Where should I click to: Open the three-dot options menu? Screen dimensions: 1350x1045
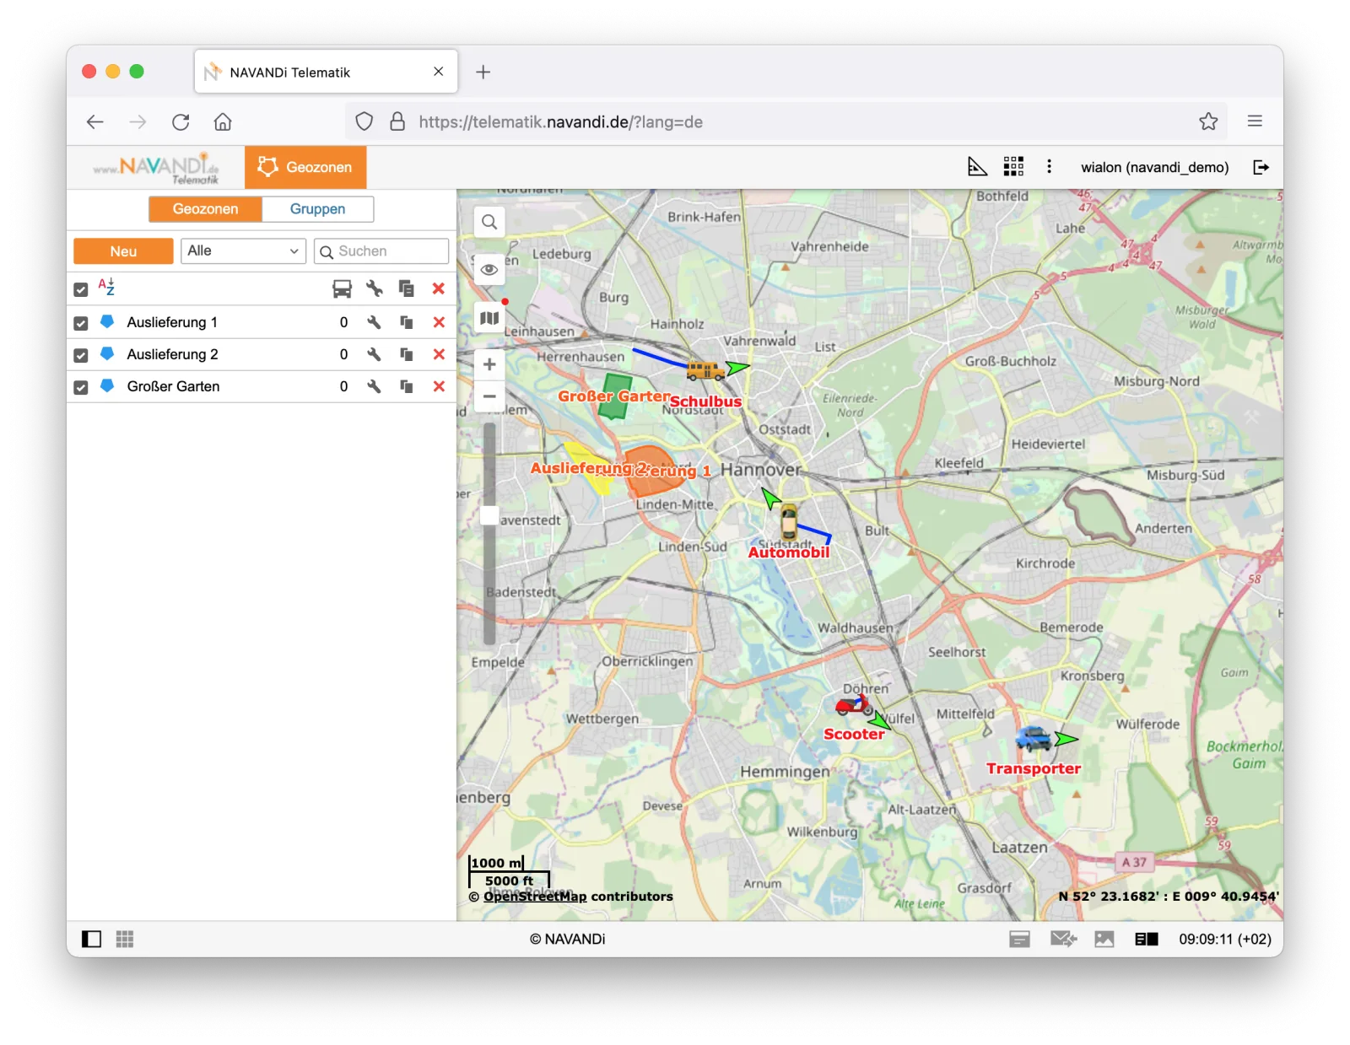pyautogui.click(x=1049, y=167)
